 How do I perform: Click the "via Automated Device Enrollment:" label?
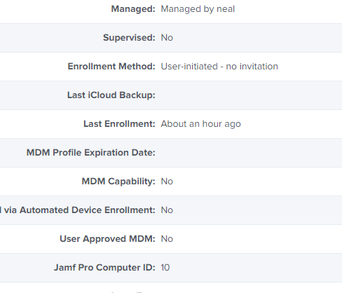pyautogui.click(x=80, y=210)
